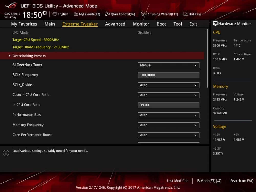Click the Memory Voltage 1.242 V reading

coord(239,99)
